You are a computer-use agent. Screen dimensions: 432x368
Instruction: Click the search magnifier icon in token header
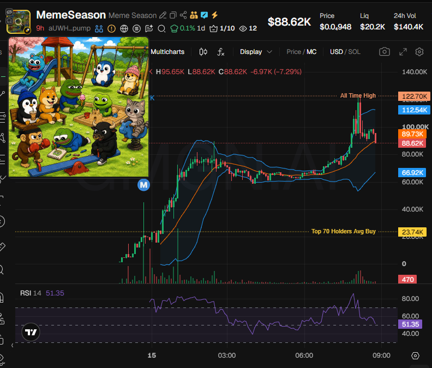click(161, 29)
